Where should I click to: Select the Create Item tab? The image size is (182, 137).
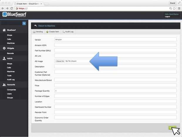53,32
